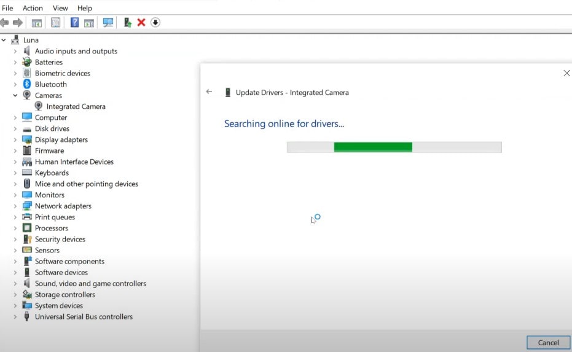Click the black down-arrow Disable device icon
This screenshot has height=352, width=572.
155,23
